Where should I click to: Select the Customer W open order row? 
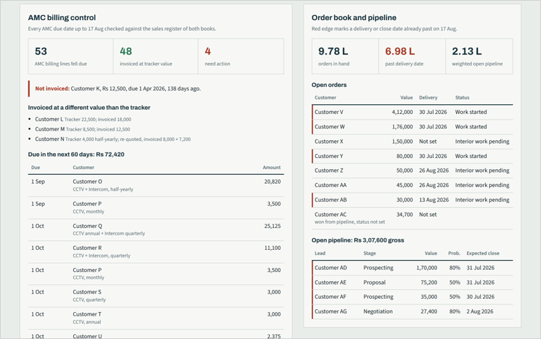pos(413,127)
